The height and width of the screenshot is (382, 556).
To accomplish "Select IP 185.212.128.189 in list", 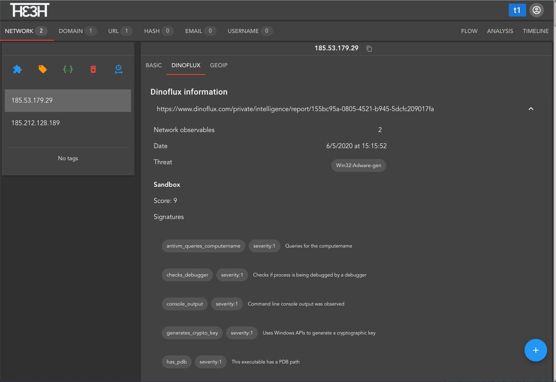I will click(x=36, y=123).
